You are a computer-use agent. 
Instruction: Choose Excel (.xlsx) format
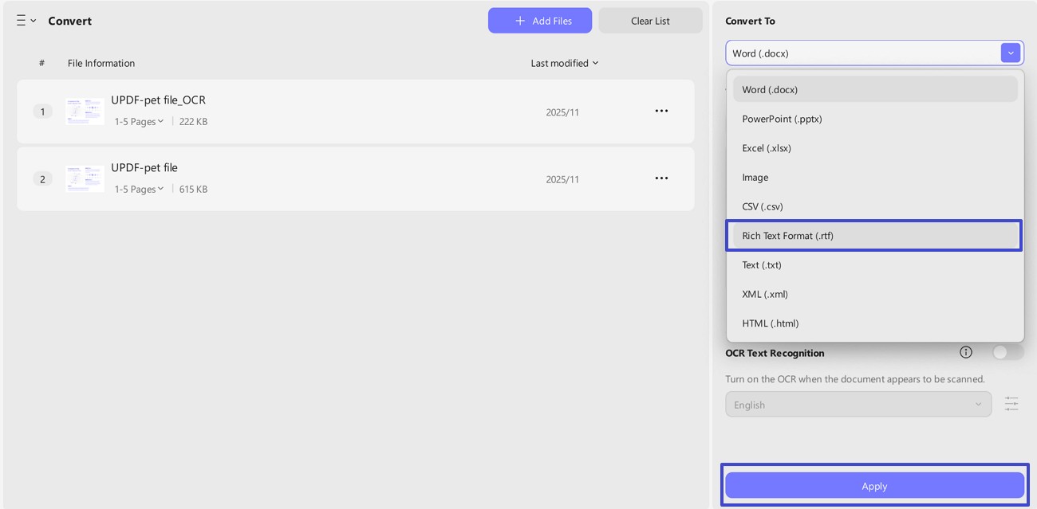875,148
